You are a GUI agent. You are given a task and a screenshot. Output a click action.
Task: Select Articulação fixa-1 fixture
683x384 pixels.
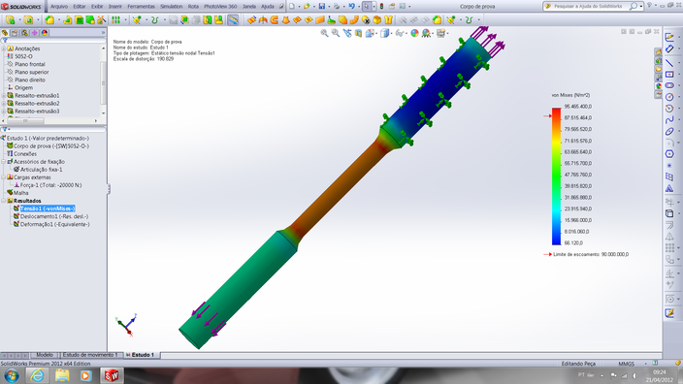42,170
